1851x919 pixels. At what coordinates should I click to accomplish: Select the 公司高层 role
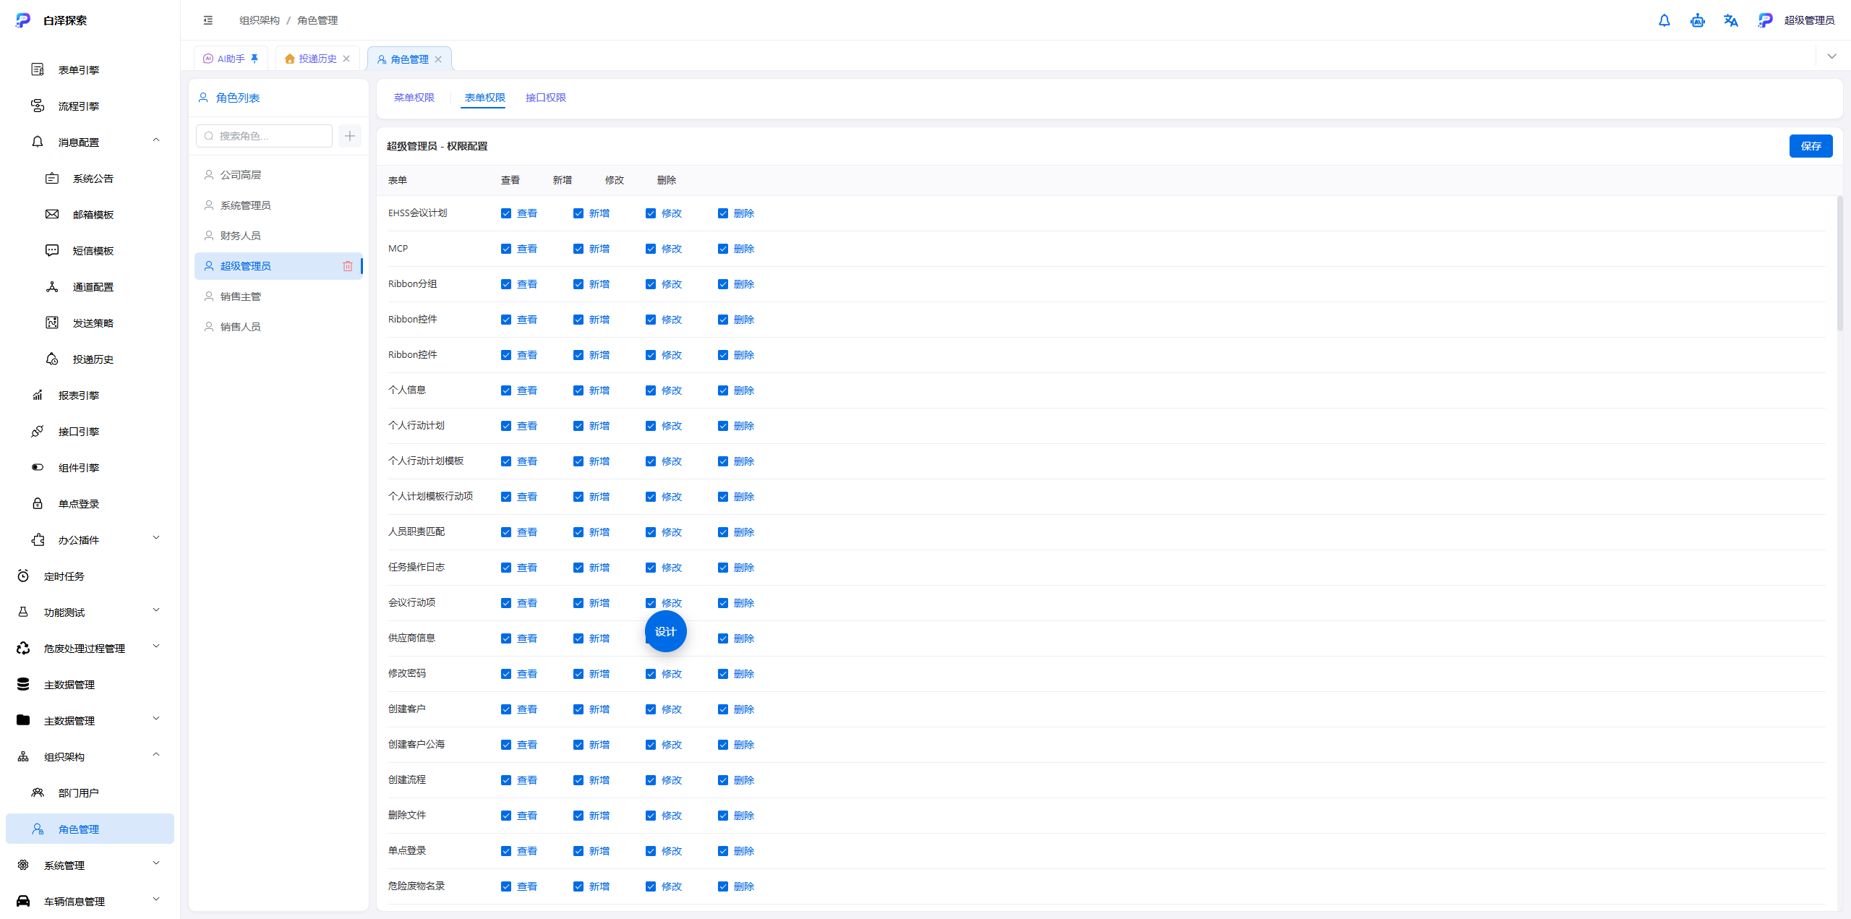(278, 175)
